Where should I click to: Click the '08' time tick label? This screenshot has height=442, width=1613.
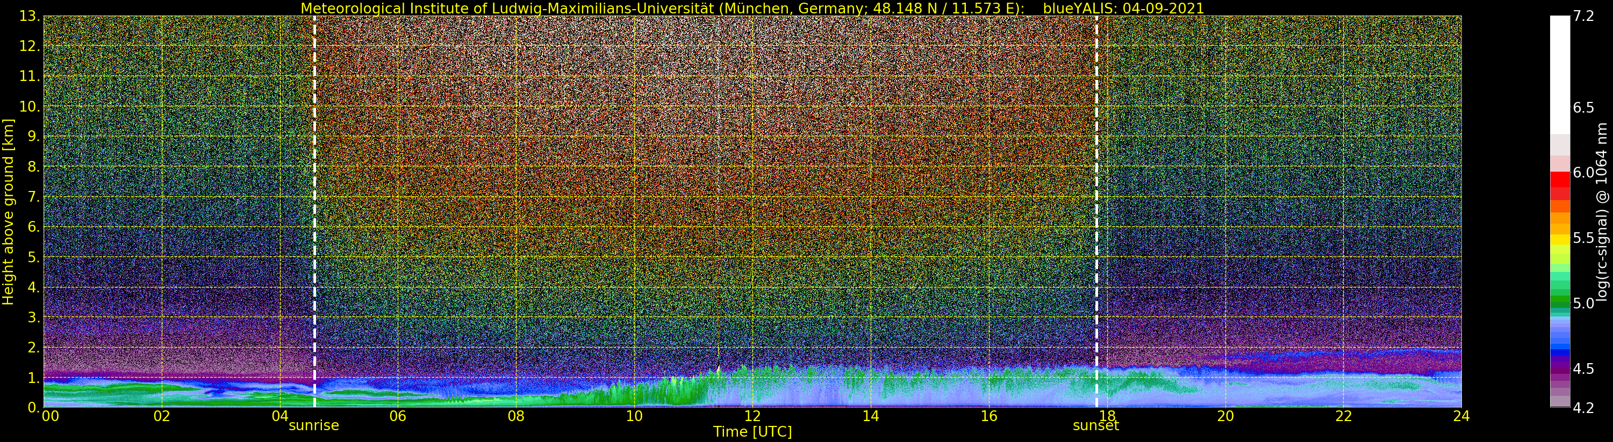[516, 416]
